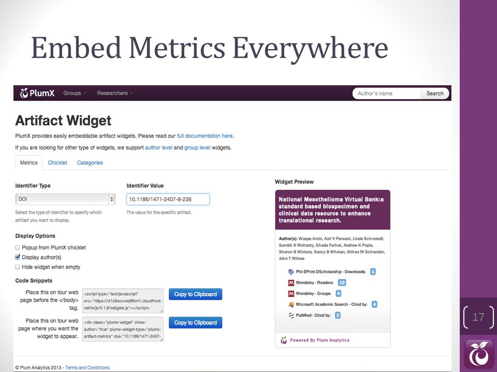Image resolution: width=497 pixels, height=372 pixels.
Task: Click the Identifier Value input field
Action: pos(168,199)
